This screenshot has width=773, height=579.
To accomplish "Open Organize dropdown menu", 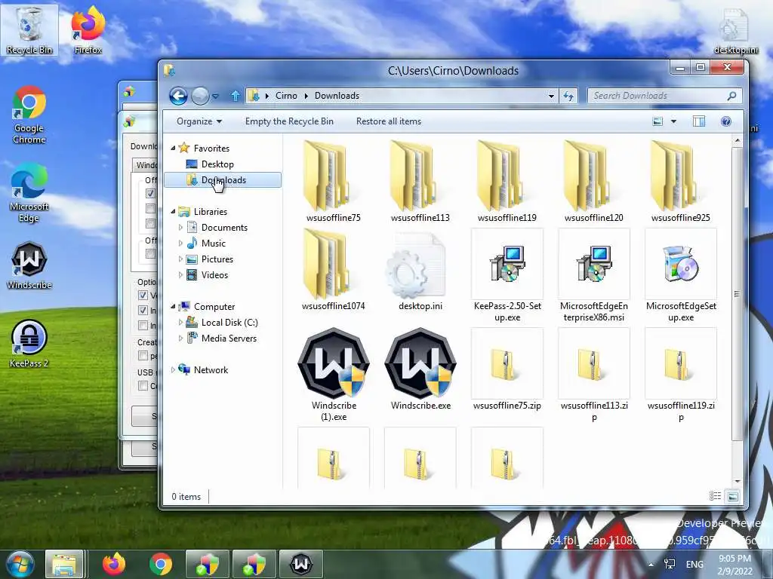I will (199, 121).
